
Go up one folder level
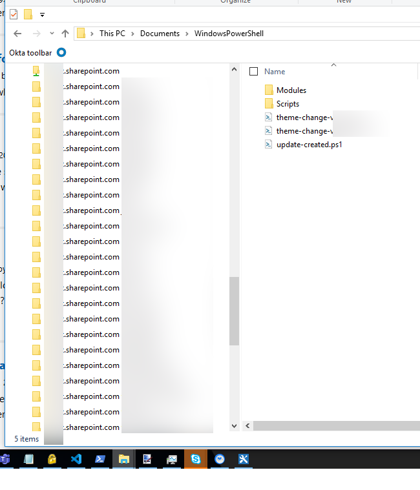click(x=65, y=34)
